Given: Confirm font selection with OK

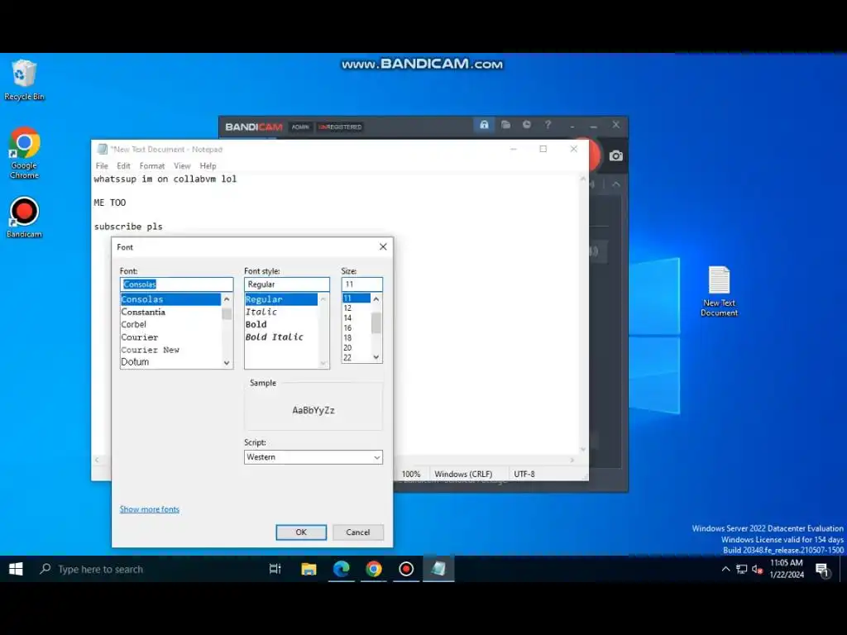Looking at the screenshot, I should pos(301,532).
